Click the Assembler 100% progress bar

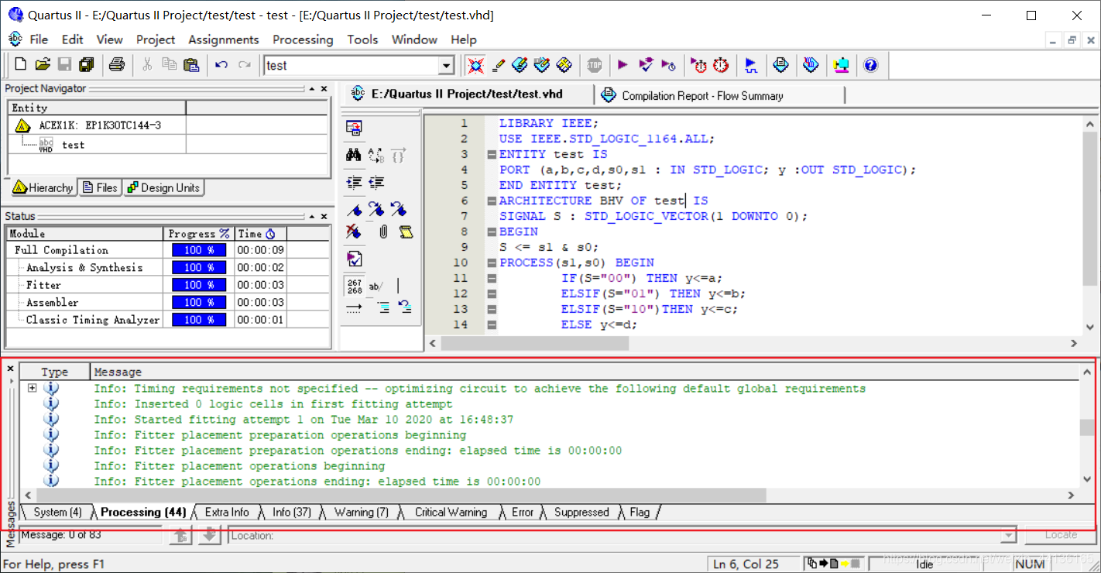199,302
